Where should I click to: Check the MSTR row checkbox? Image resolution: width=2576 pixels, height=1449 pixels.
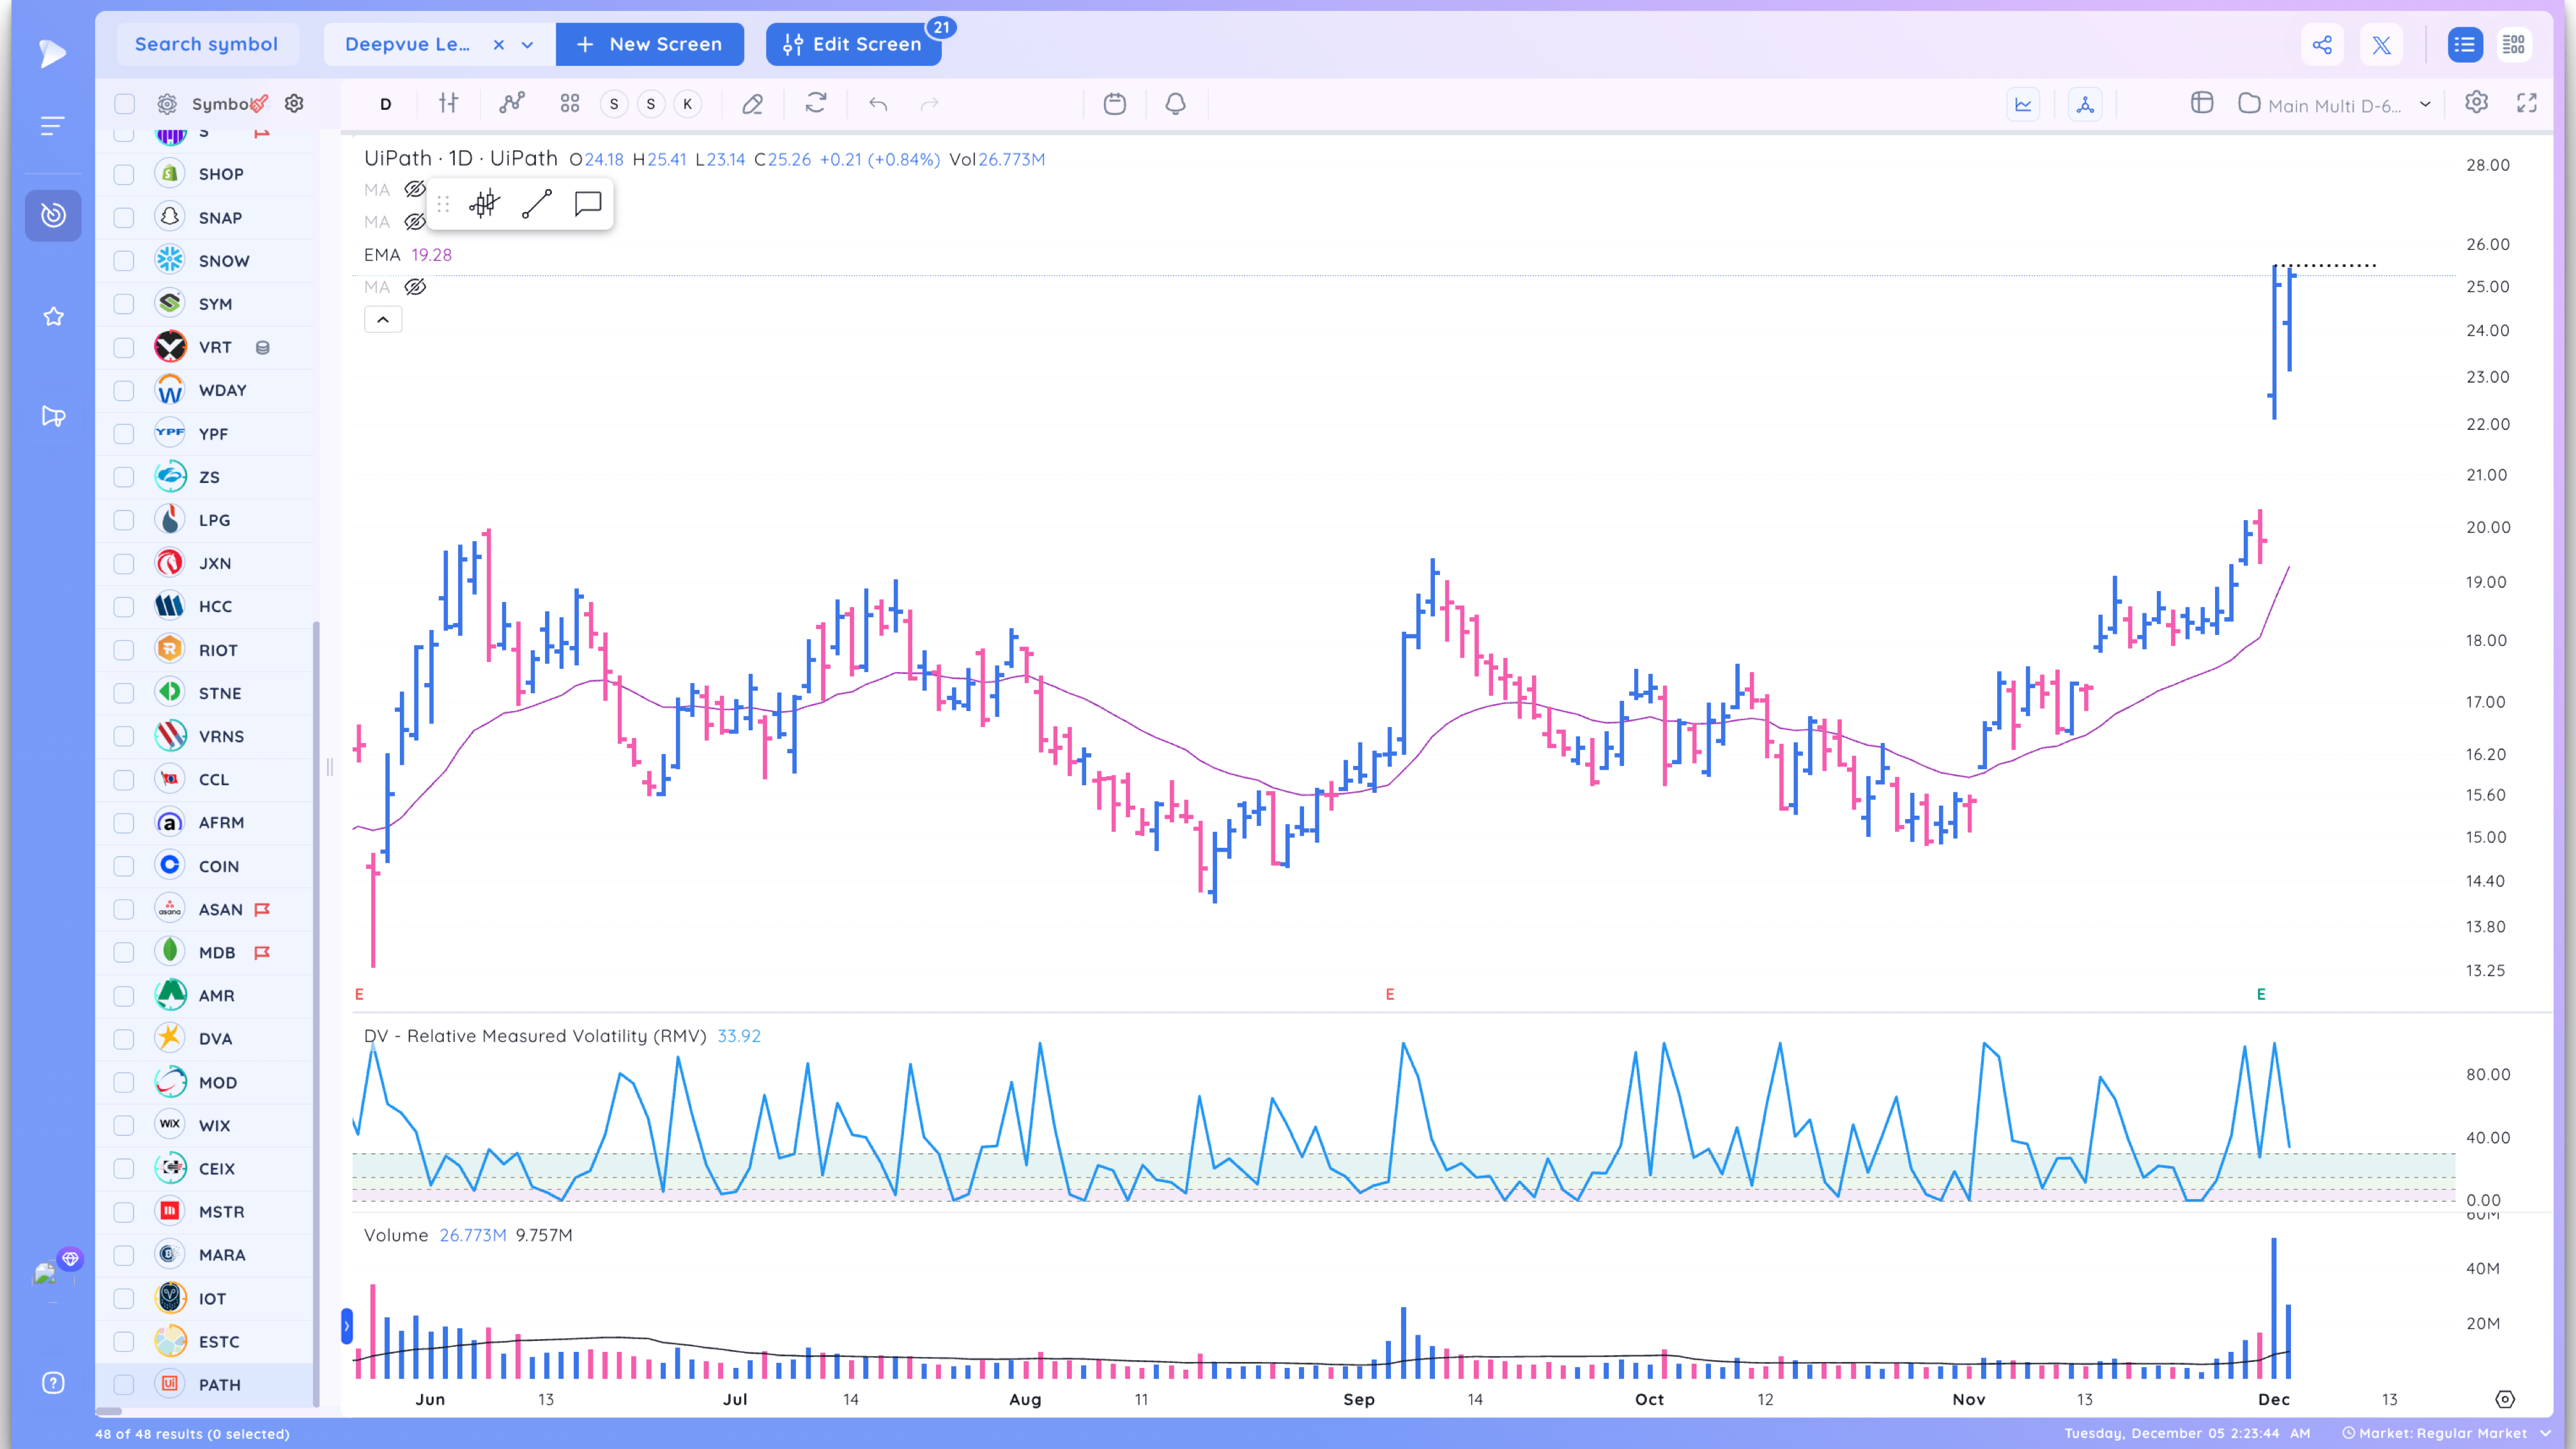click(x=124, y=1212)
